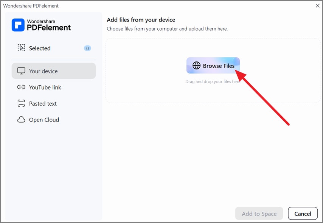Click the chain link icon for YouTube
The image size is (323, 223).
pyautogui.click(x=21, y=87)
